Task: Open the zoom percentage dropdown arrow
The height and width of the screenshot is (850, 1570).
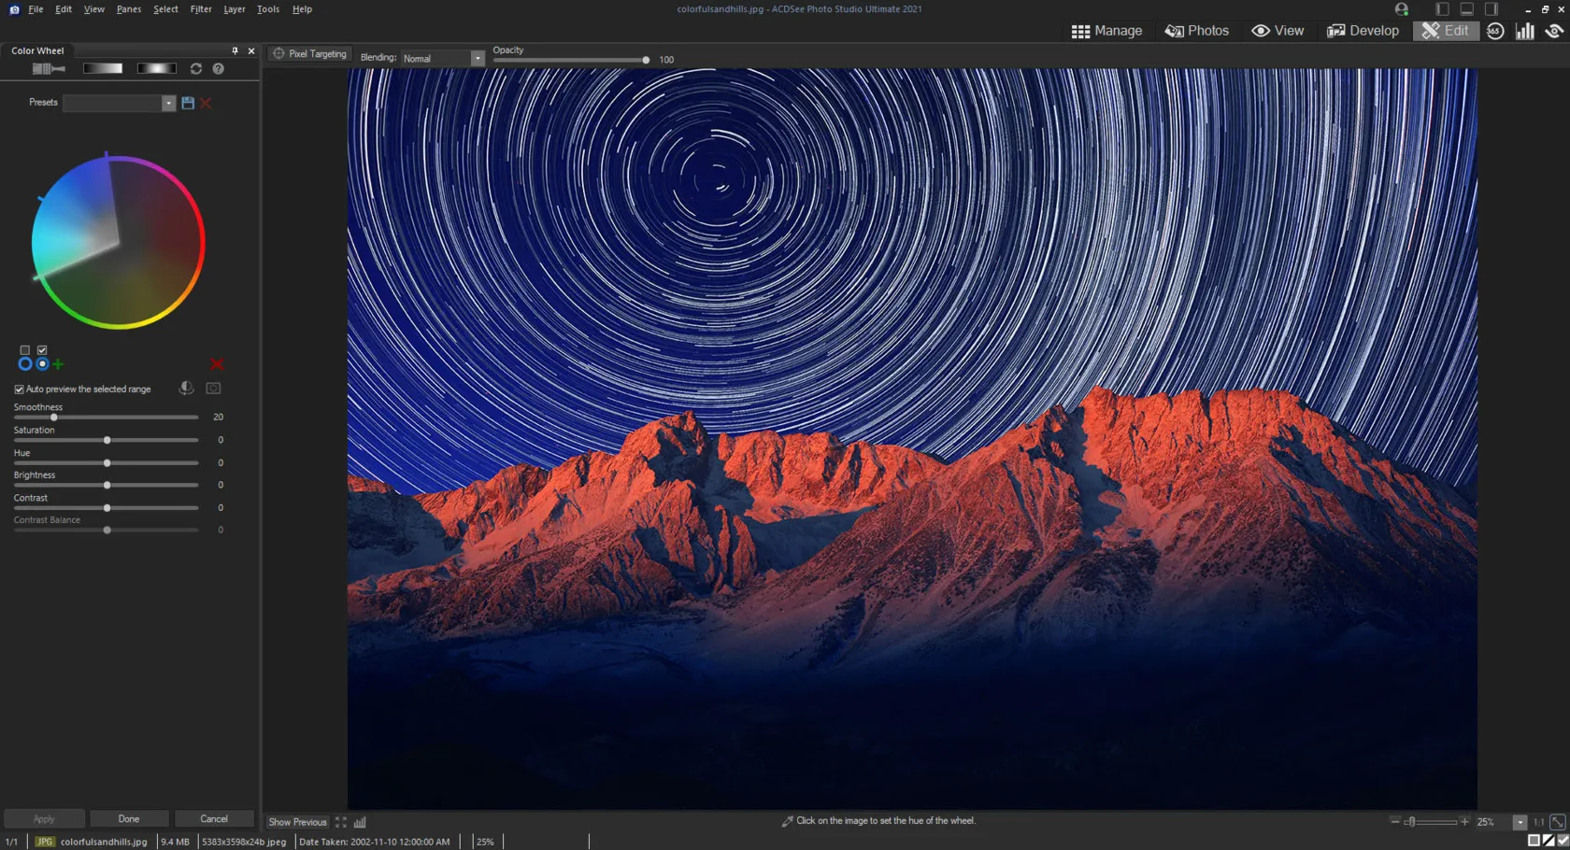Action: pyautogui.click(x=1520, y=822)
